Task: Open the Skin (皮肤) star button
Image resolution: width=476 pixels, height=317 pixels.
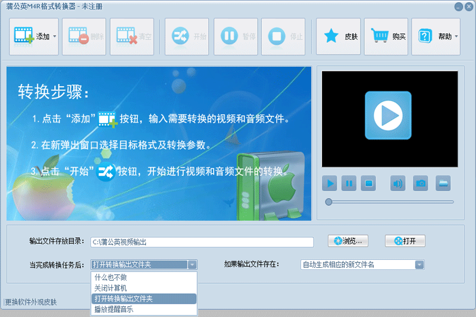Action: pyautogui.click(x=338, y=36)
